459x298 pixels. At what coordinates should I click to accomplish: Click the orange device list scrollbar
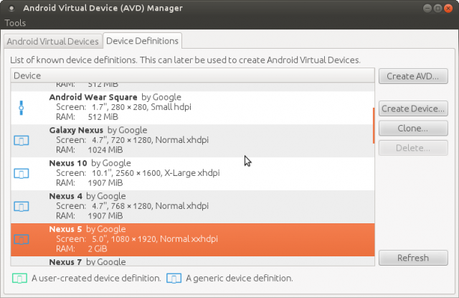[374, 125]
